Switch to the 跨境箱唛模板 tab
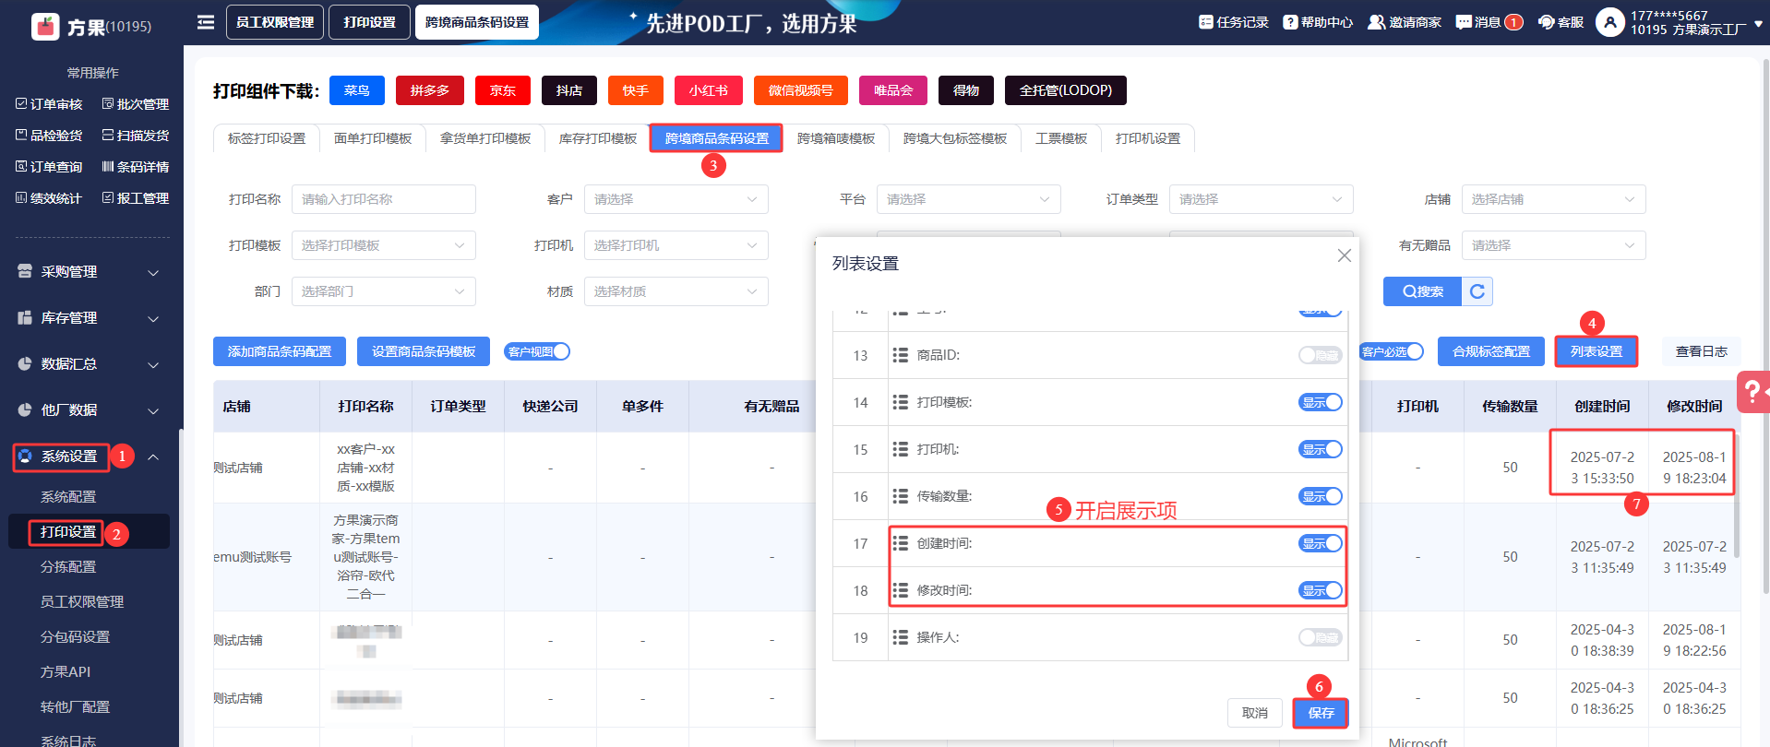Image resolution: width=1770 pixels, height=747 pixels. coord(836,138)
